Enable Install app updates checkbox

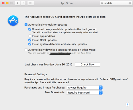tap(30, 36)
